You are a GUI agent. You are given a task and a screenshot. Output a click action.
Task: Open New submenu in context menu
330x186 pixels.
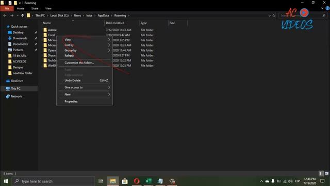tap(85, 95)
